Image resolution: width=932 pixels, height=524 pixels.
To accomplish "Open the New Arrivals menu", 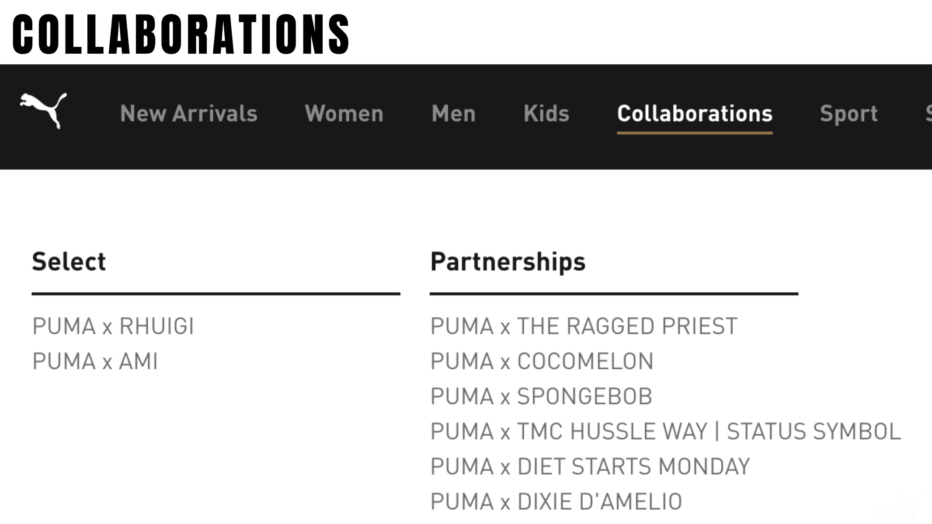I will tap(189, 114).
